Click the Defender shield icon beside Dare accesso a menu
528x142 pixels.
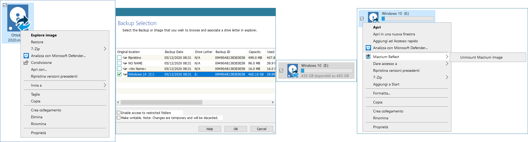368,48
